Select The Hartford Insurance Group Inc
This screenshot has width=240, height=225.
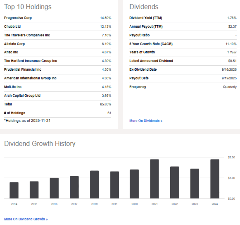(x=31, y=61)
